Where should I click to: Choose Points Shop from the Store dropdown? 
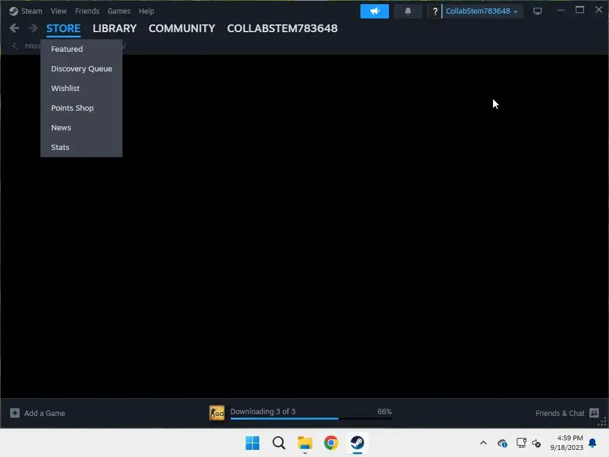pyautogui.click(x=81, y=108)
